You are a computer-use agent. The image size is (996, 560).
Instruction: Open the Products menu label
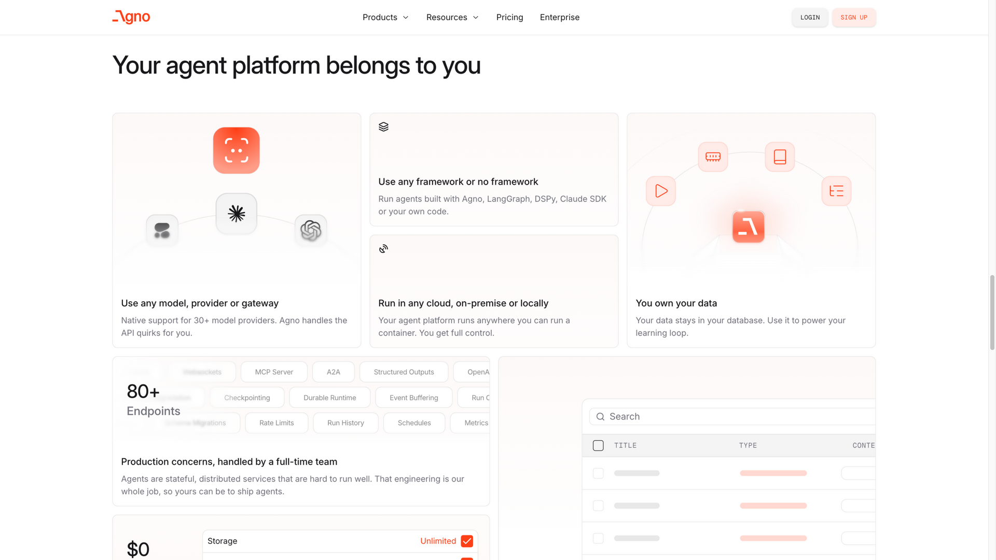380,17
